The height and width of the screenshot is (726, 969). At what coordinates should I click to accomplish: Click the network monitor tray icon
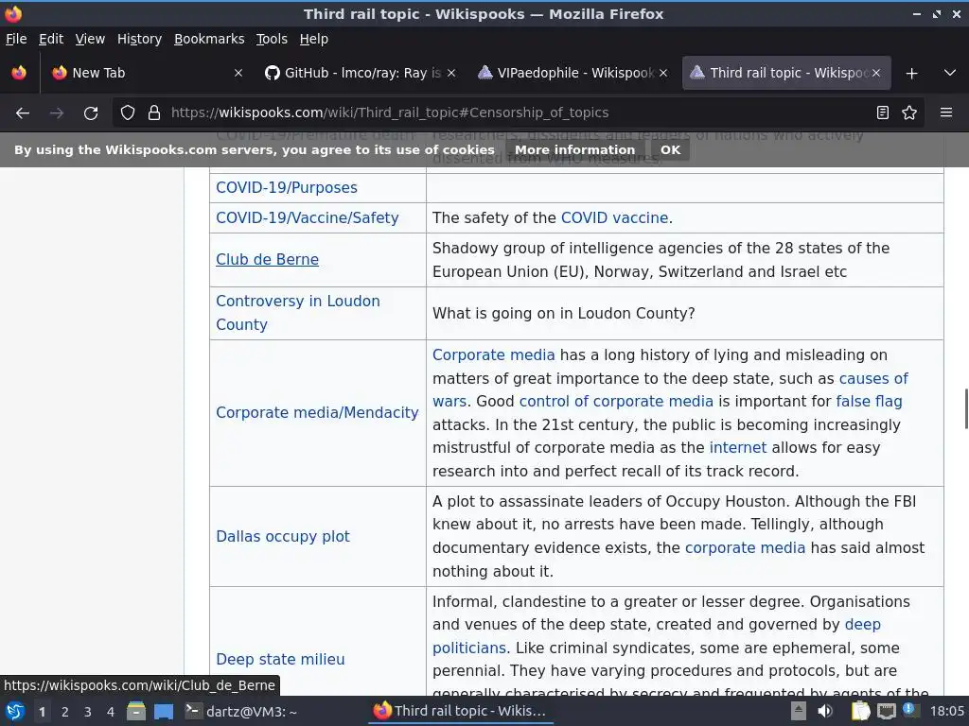click(x=886, y=711)
